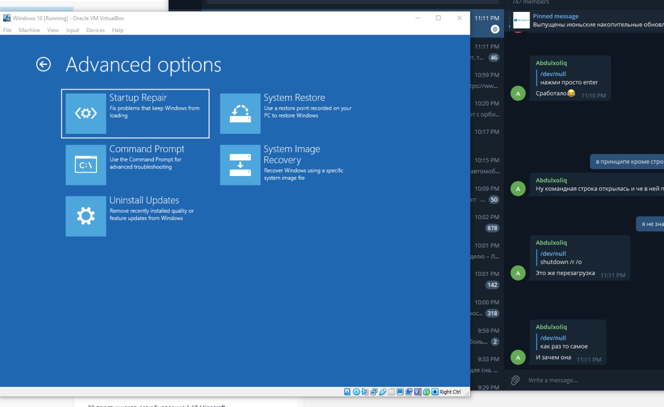Open the Uninstall Updates option
The width and height of the screenshot is (664, 407).
click(135, 216)
